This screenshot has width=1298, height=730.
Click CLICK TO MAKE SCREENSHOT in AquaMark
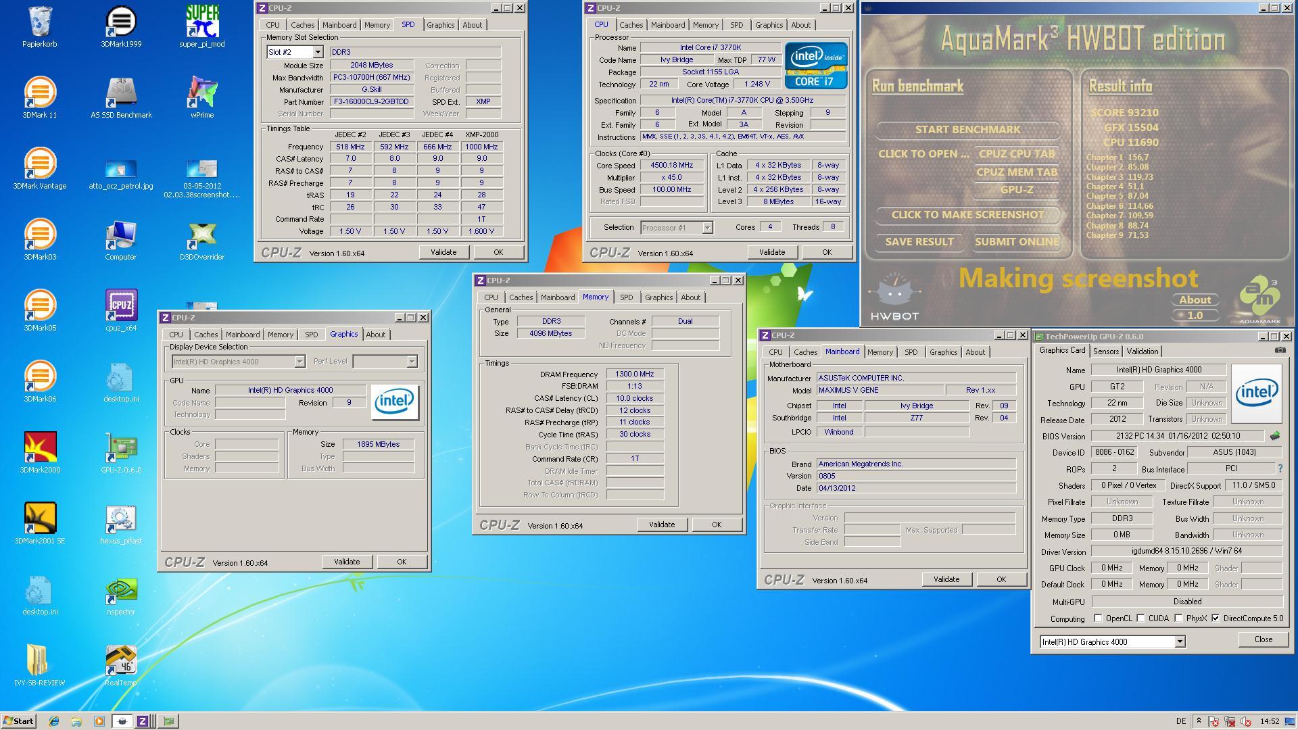click(967, 214)
